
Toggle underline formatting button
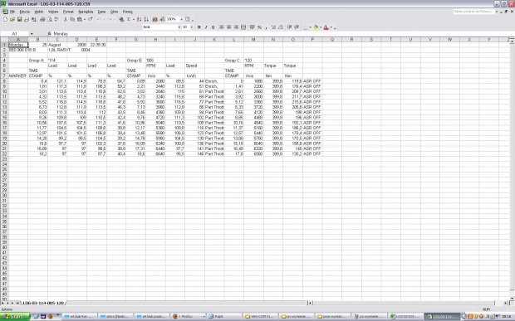pyautogui.click(x=213, y=27)
